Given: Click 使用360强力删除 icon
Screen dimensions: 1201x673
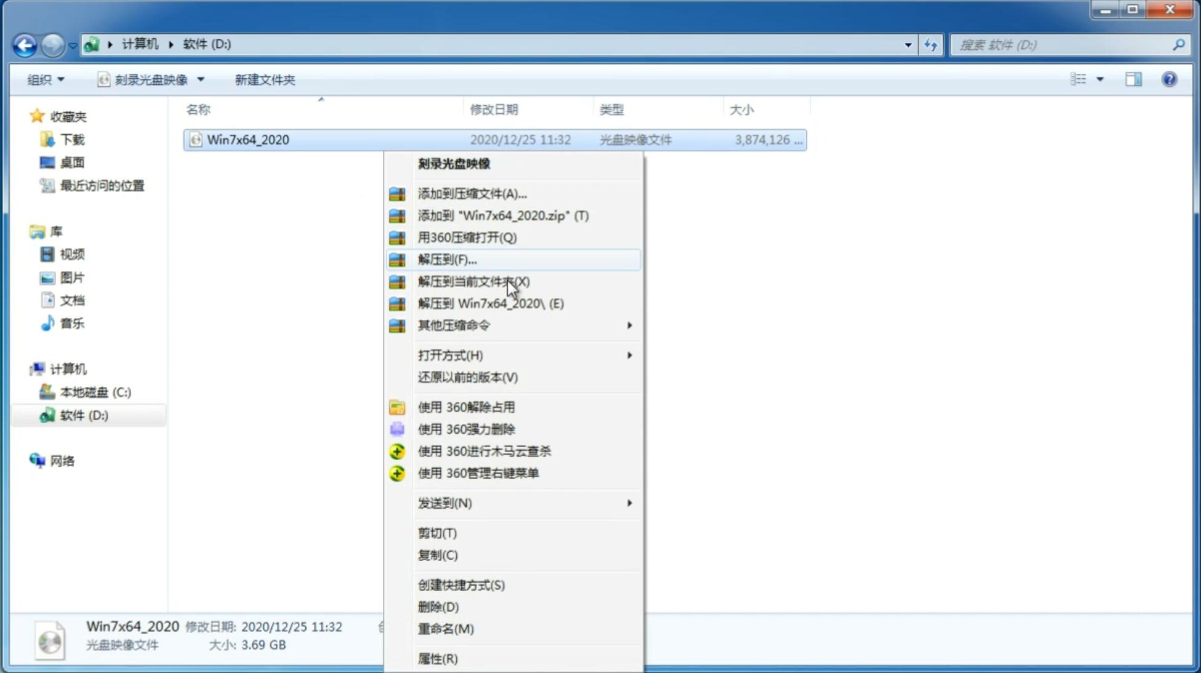Looking at the screenshot, I should pos(398,429).
